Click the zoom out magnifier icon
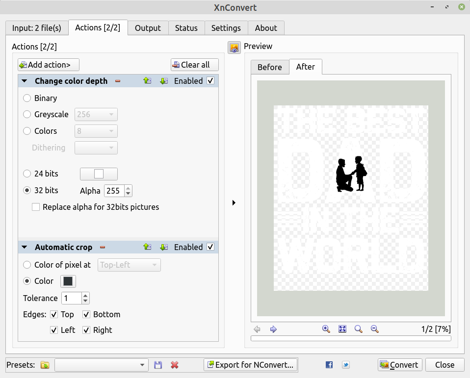Image resolution: width=470 pixels, height=378 pixels. 374,329
